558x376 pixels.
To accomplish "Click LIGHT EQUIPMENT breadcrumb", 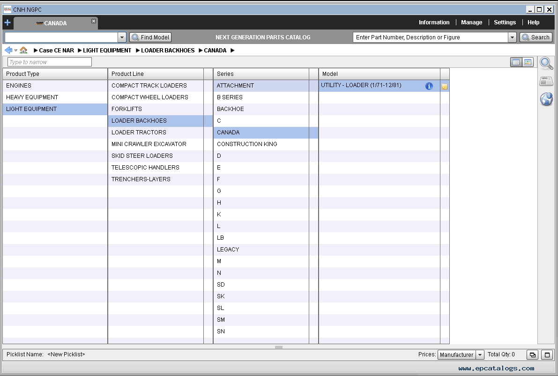I will 107,51.
